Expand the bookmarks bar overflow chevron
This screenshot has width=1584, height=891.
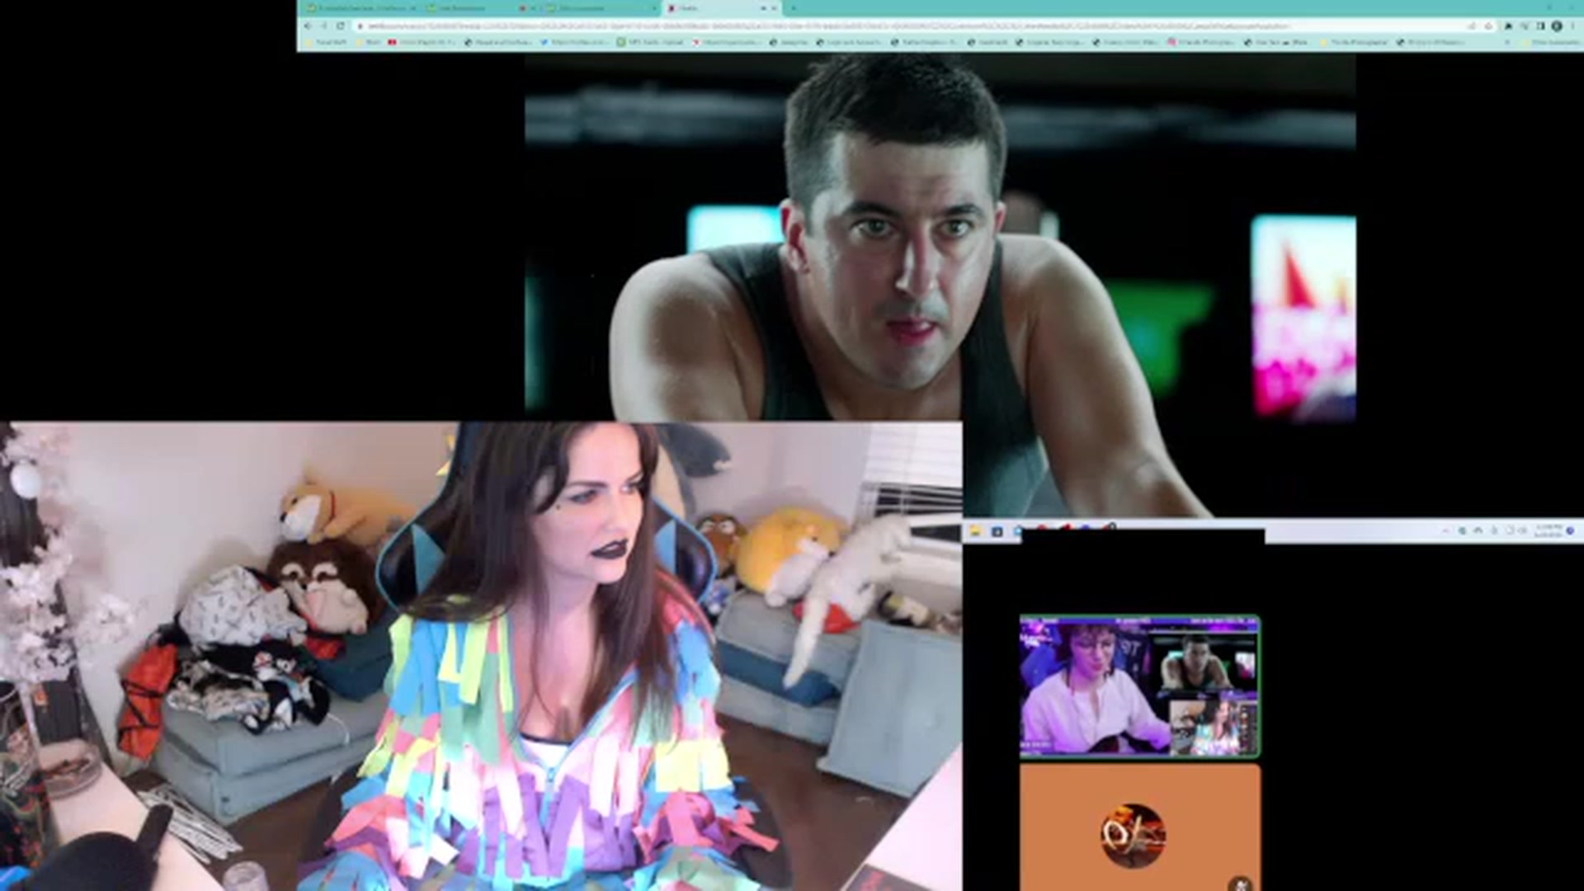coord(1507,42)
